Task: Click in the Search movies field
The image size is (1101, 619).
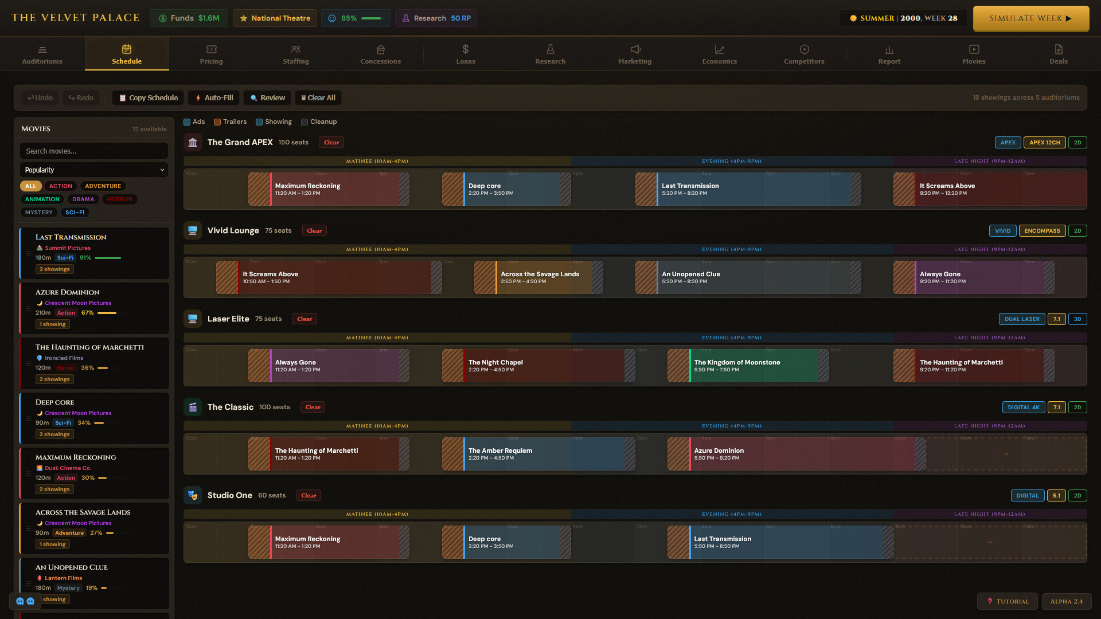Action: (94, 151)
